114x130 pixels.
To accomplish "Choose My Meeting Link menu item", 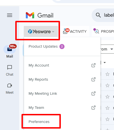I will (62, 94).
